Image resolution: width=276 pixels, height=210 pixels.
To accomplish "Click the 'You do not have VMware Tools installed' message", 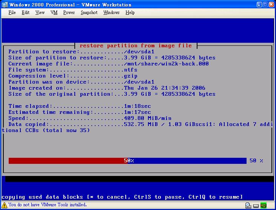I will point(47,205).
